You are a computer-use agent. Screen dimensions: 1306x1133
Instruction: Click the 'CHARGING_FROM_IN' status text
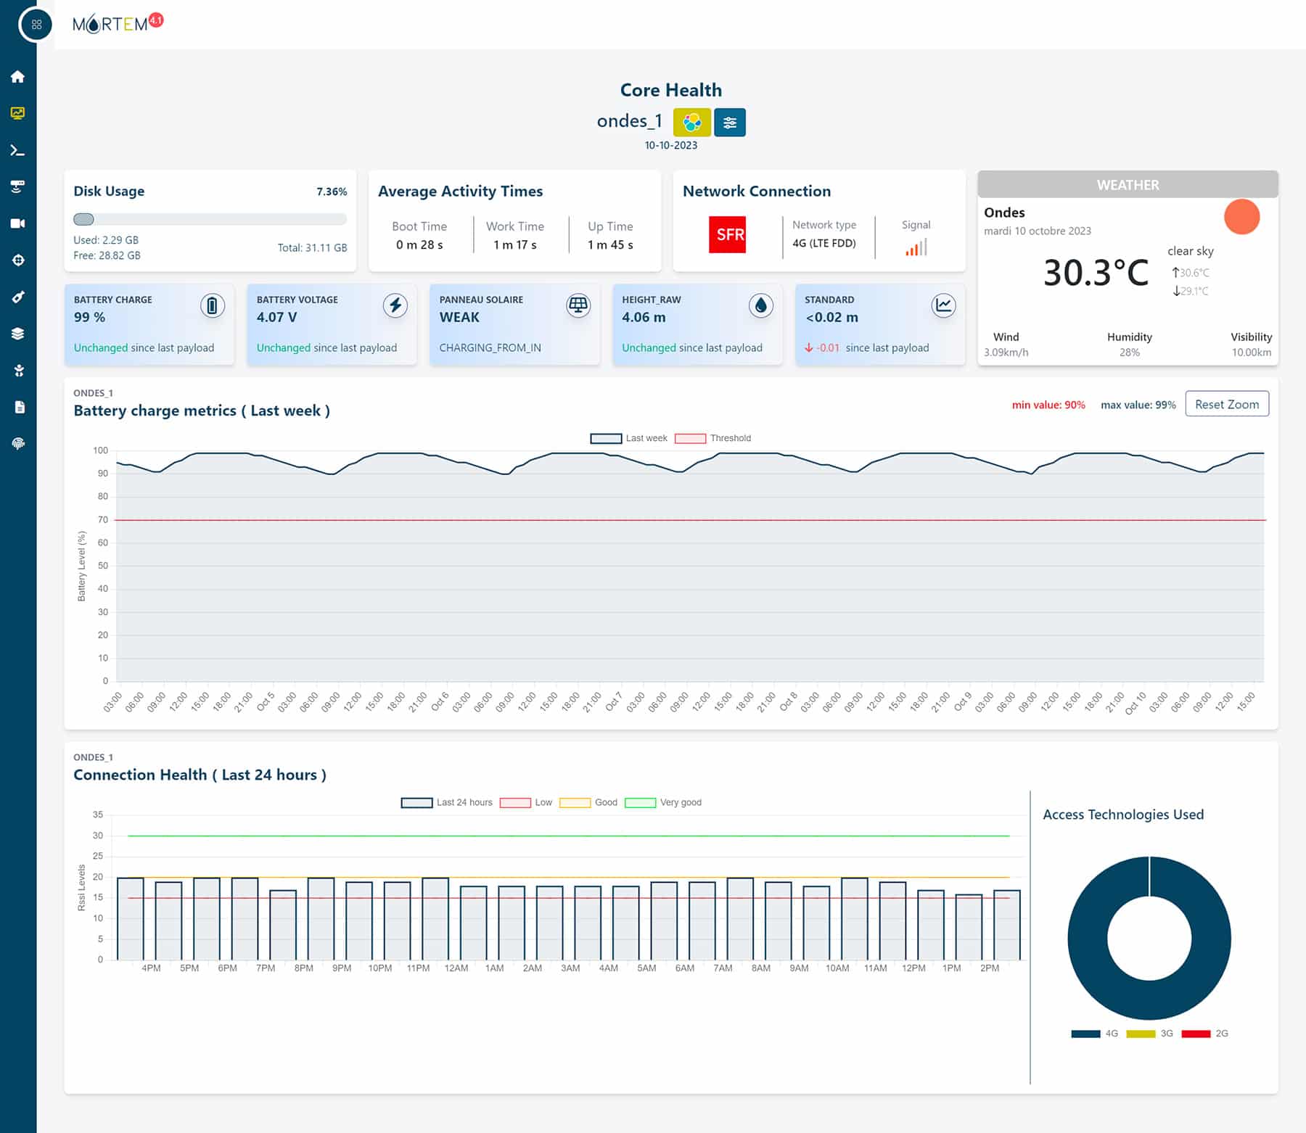[x=490, y=347]
